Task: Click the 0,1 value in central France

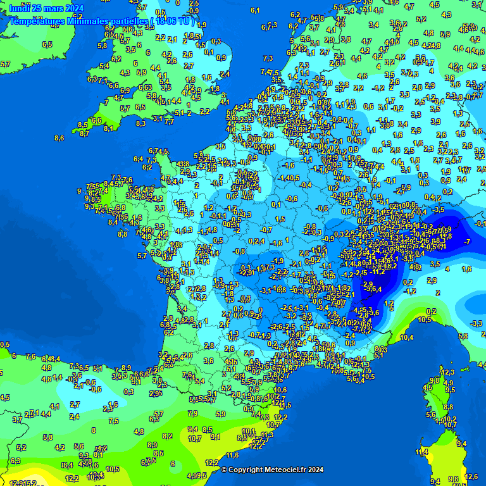Action: click(x=276, y=204)
